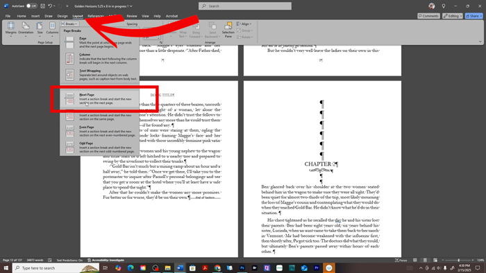This screenshot has width=486, height=273.
Task: Select Page break from menu
Action: [x=100, y=42]
